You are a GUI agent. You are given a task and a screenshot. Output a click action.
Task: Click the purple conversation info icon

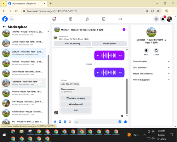124,29
